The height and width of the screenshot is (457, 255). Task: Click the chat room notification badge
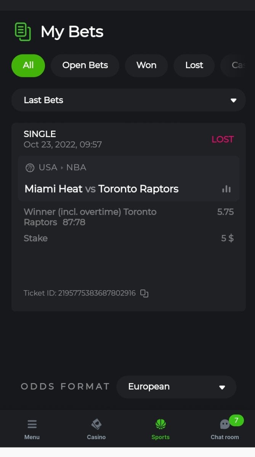tap(236, 420)
